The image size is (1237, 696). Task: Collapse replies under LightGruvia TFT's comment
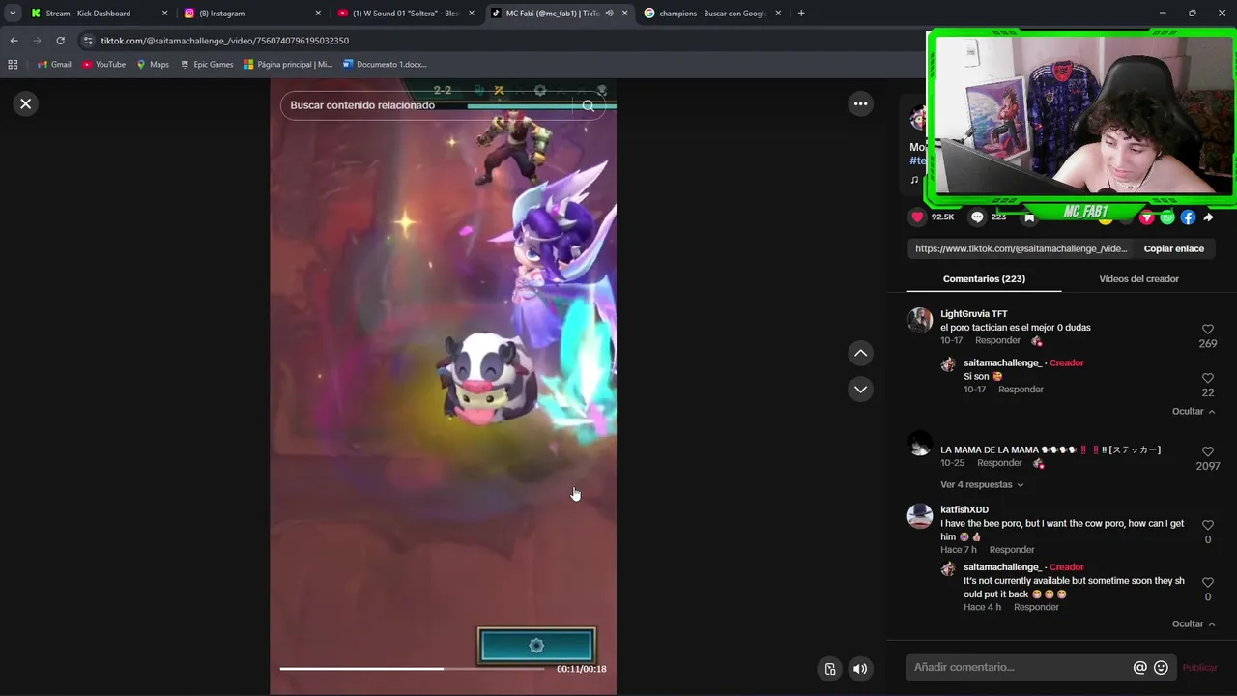(1194, 411)
